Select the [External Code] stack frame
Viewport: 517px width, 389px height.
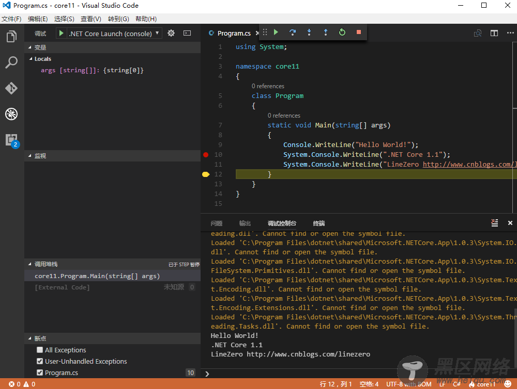[112, 287]
